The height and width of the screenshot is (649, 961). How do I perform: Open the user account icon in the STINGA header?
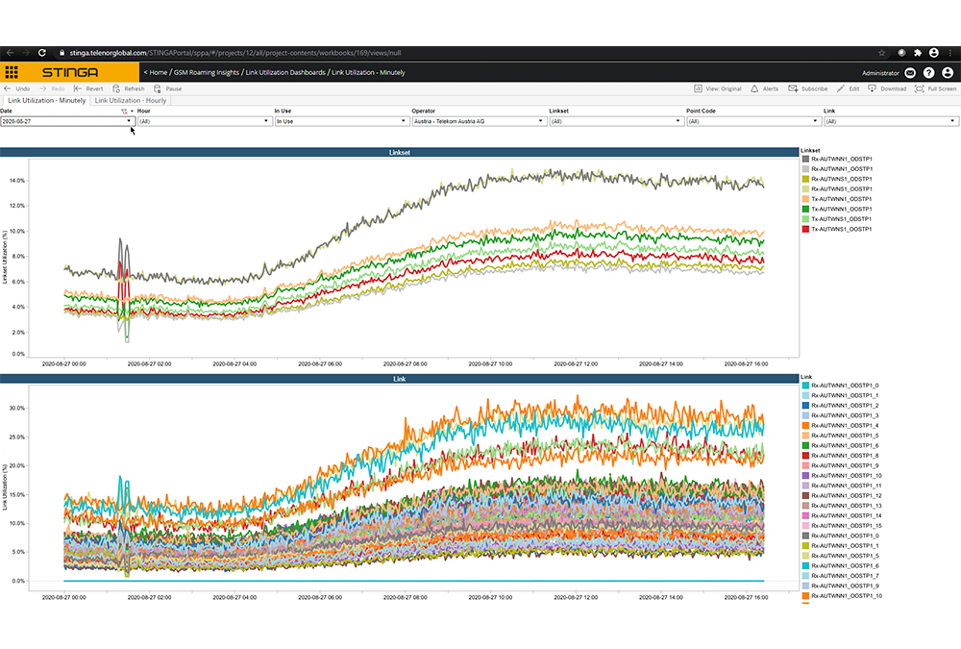point(948,73)
